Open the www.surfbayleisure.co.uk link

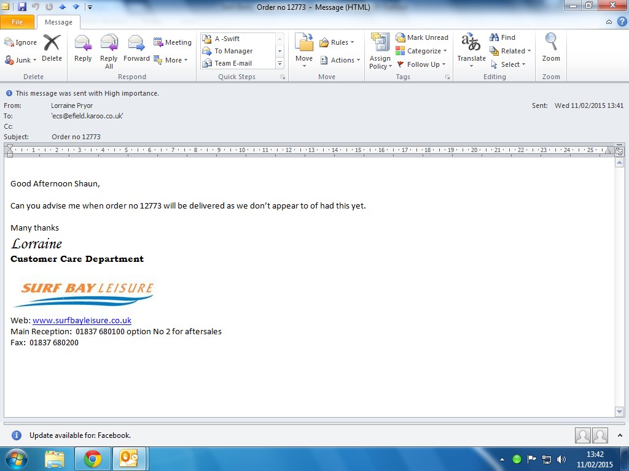pyautogui.click(x=82, y=320)
